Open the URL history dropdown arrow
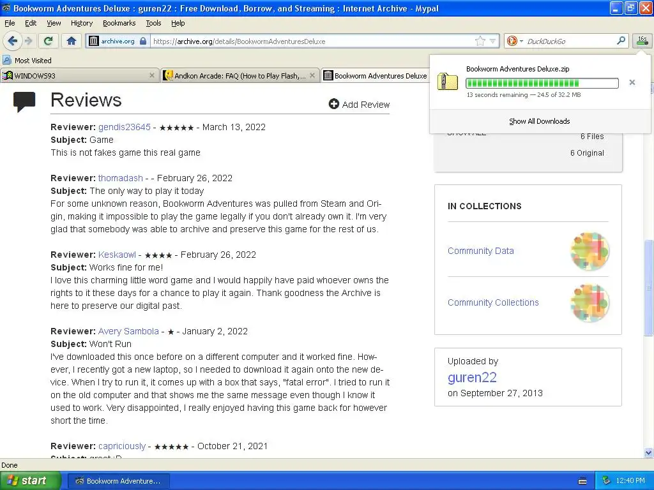The width and height of the screenshot is (654, 490). click(x=492, y=41)
